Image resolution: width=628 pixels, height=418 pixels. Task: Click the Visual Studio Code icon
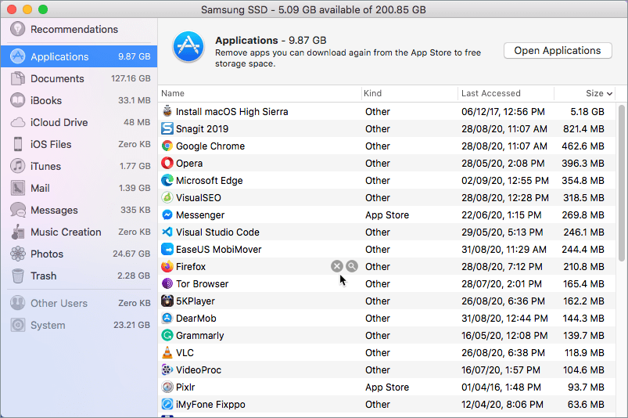click(x=167, y=232)
